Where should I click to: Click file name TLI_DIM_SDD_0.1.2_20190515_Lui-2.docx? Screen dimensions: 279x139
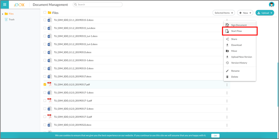pos(76,44)
